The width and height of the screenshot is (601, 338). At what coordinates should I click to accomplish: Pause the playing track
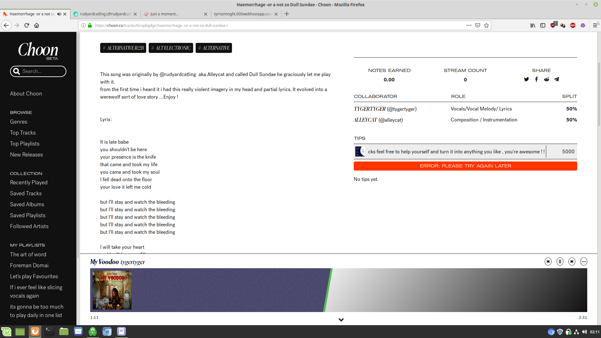pyautogui.click(x=560, y=262)
